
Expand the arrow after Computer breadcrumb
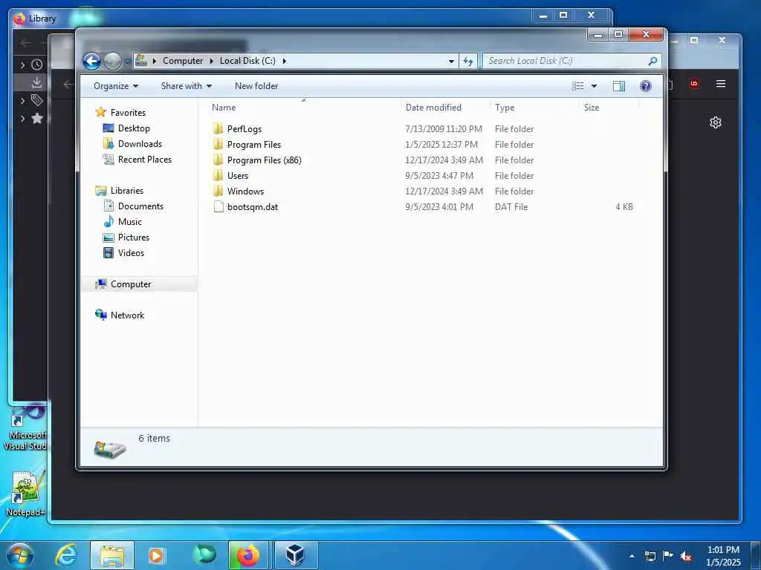[x=212, y=61]
